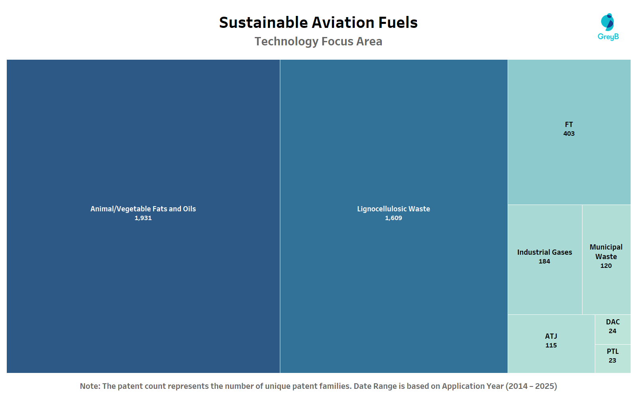Screen dimensions: 637x398
Task: Click the Sustainable Aviation Fuels title
Action: pyautogui.click(x=318, y=23)
